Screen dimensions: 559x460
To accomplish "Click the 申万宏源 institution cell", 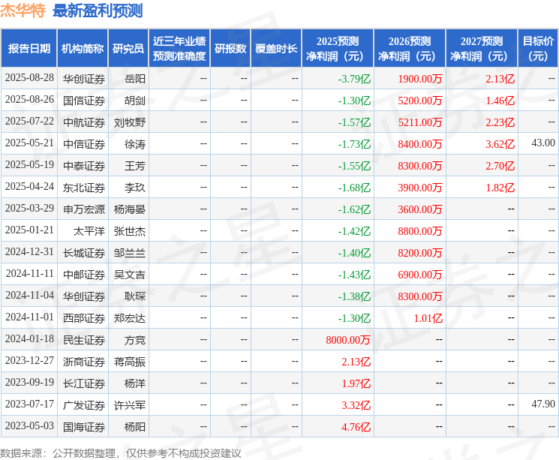I will (84, 209).
